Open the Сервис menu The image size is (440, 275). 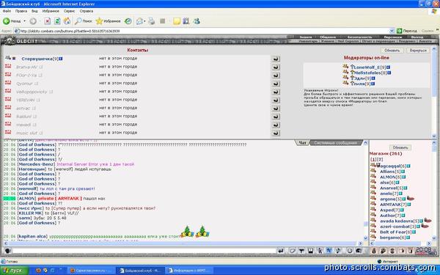(x=69, y=11)
